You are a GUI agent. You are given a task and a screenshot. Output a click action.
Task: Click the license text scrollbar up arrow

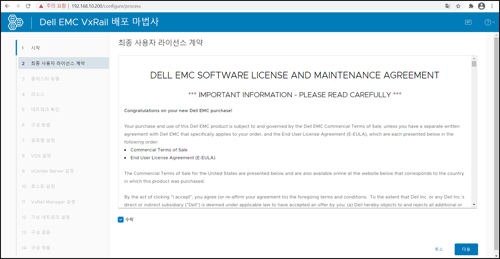click(474, 59)
